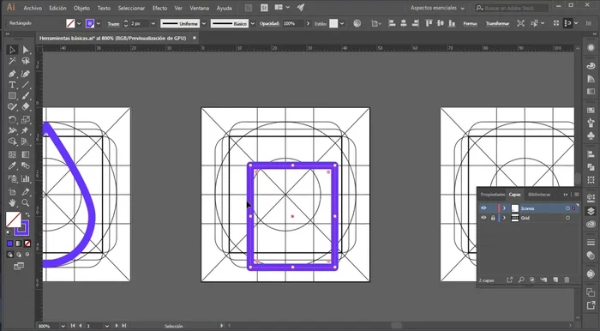Select the Scale tool
Image resolution: width=600 pixels, height=331 pixels.
(x=25, y=120)
